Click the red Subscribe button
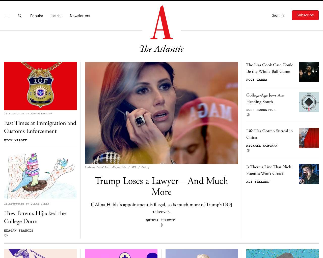The height and width of the screenshot is (258, 323). coord(305,15)
